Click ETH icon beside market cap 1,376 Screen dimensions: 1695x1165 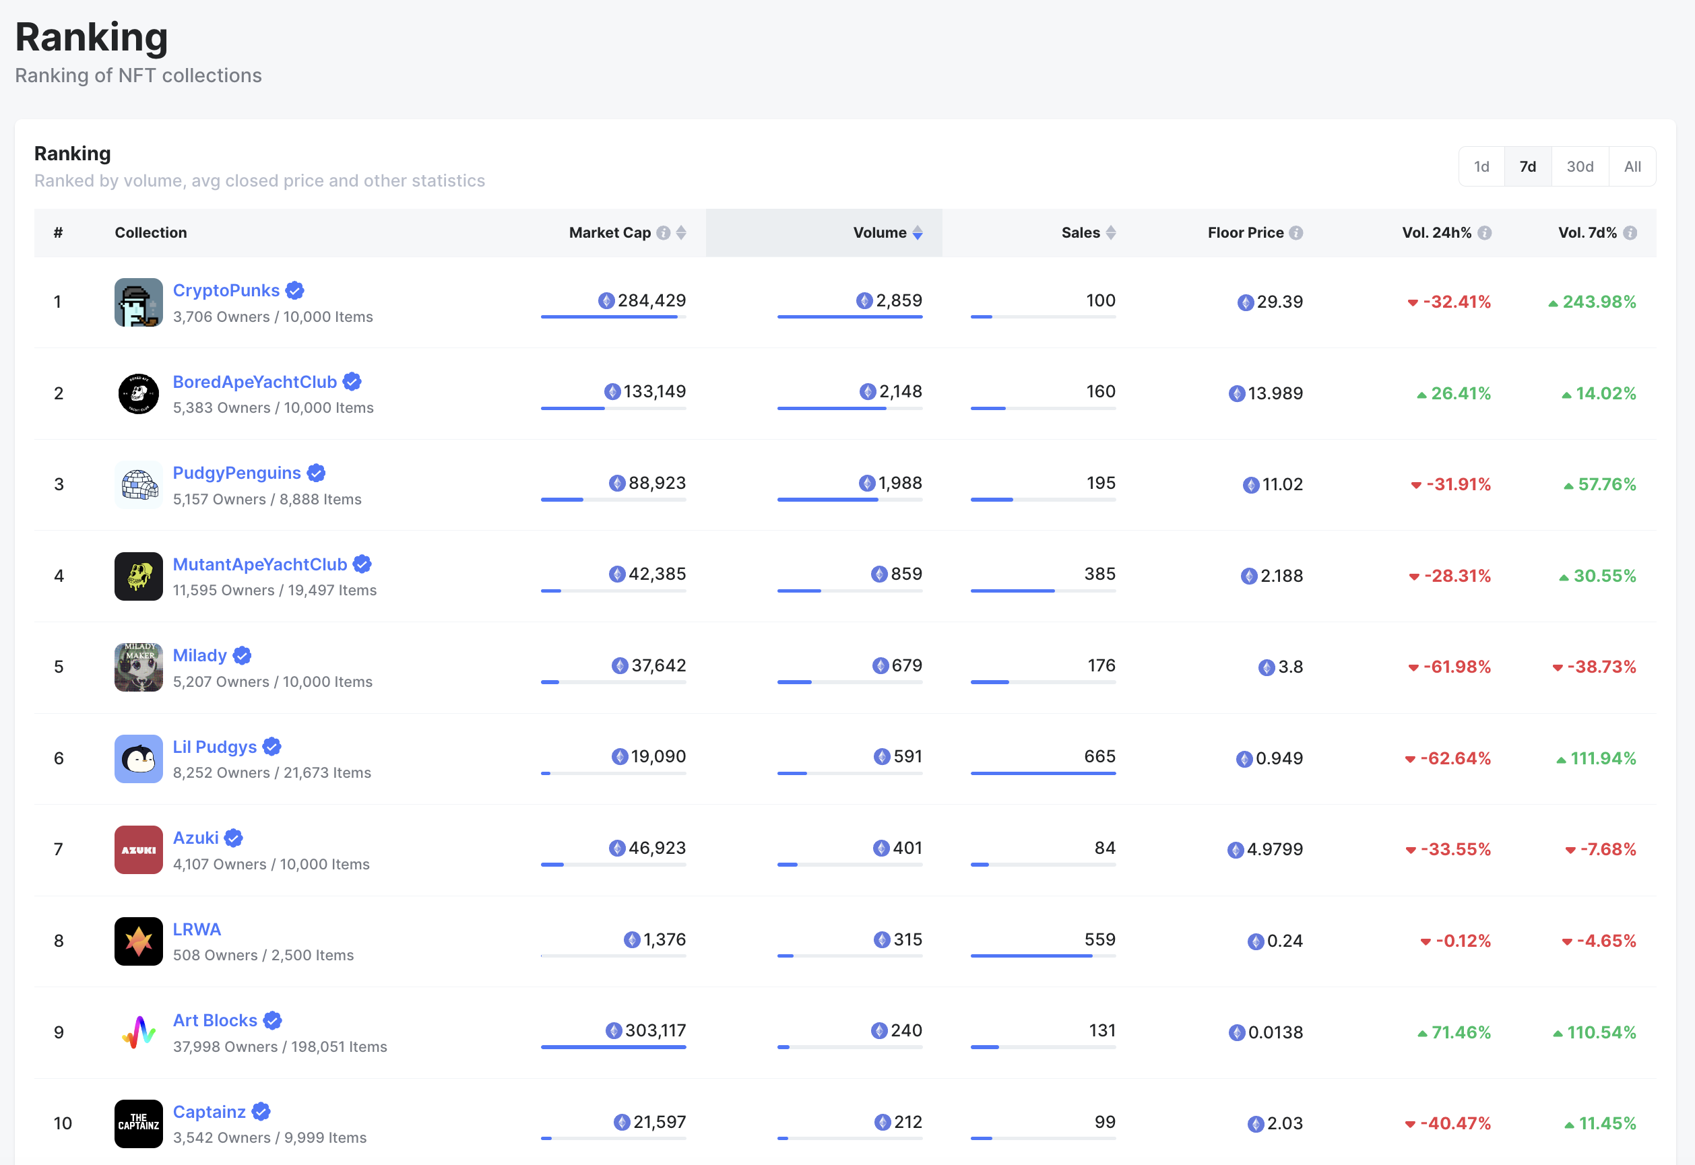(x=632, y=939)
